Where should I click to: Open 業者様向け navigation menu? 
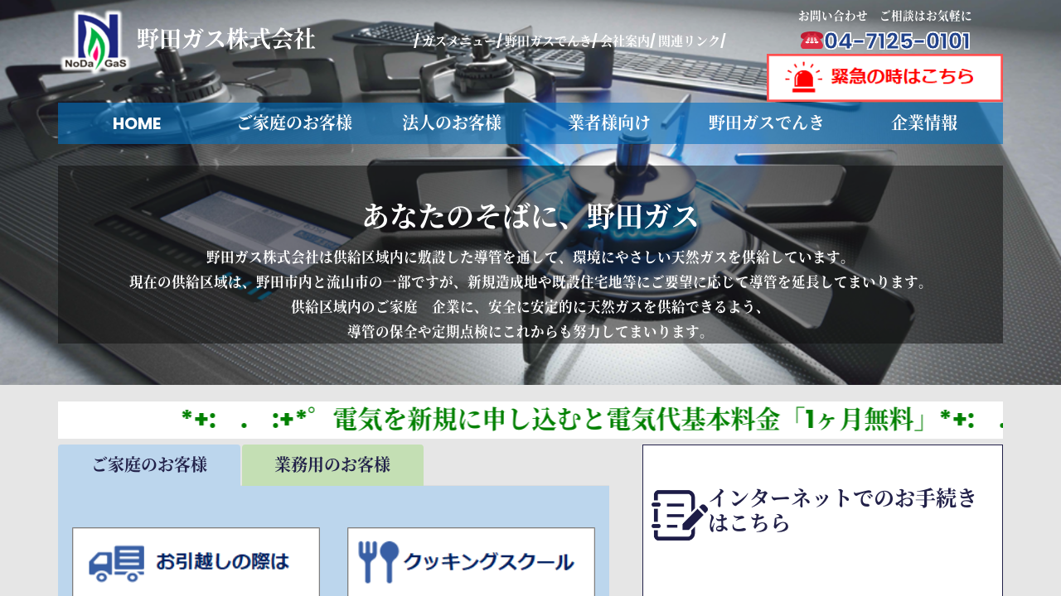(609, 123)
